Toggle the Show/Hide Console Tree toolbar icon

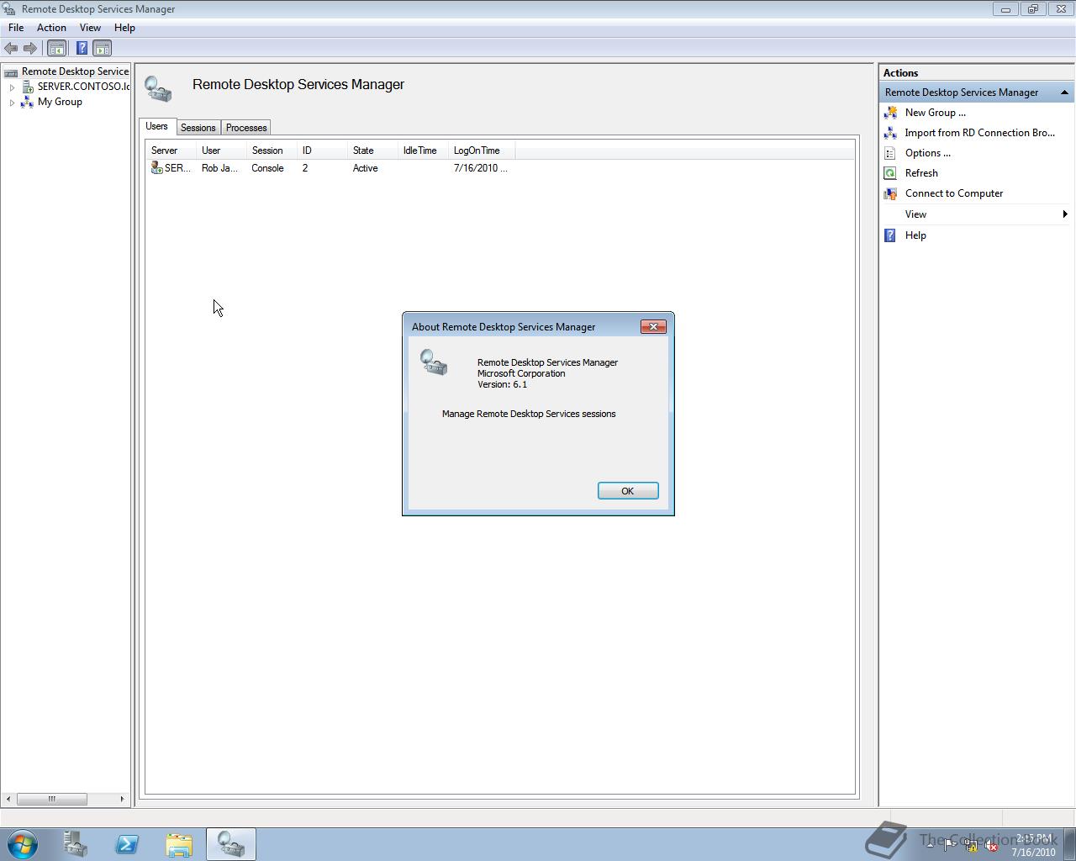56,49
